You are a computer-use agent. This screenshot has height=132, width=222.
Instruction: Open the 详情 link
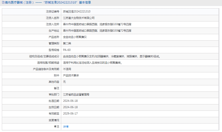(x=65, y=127)
